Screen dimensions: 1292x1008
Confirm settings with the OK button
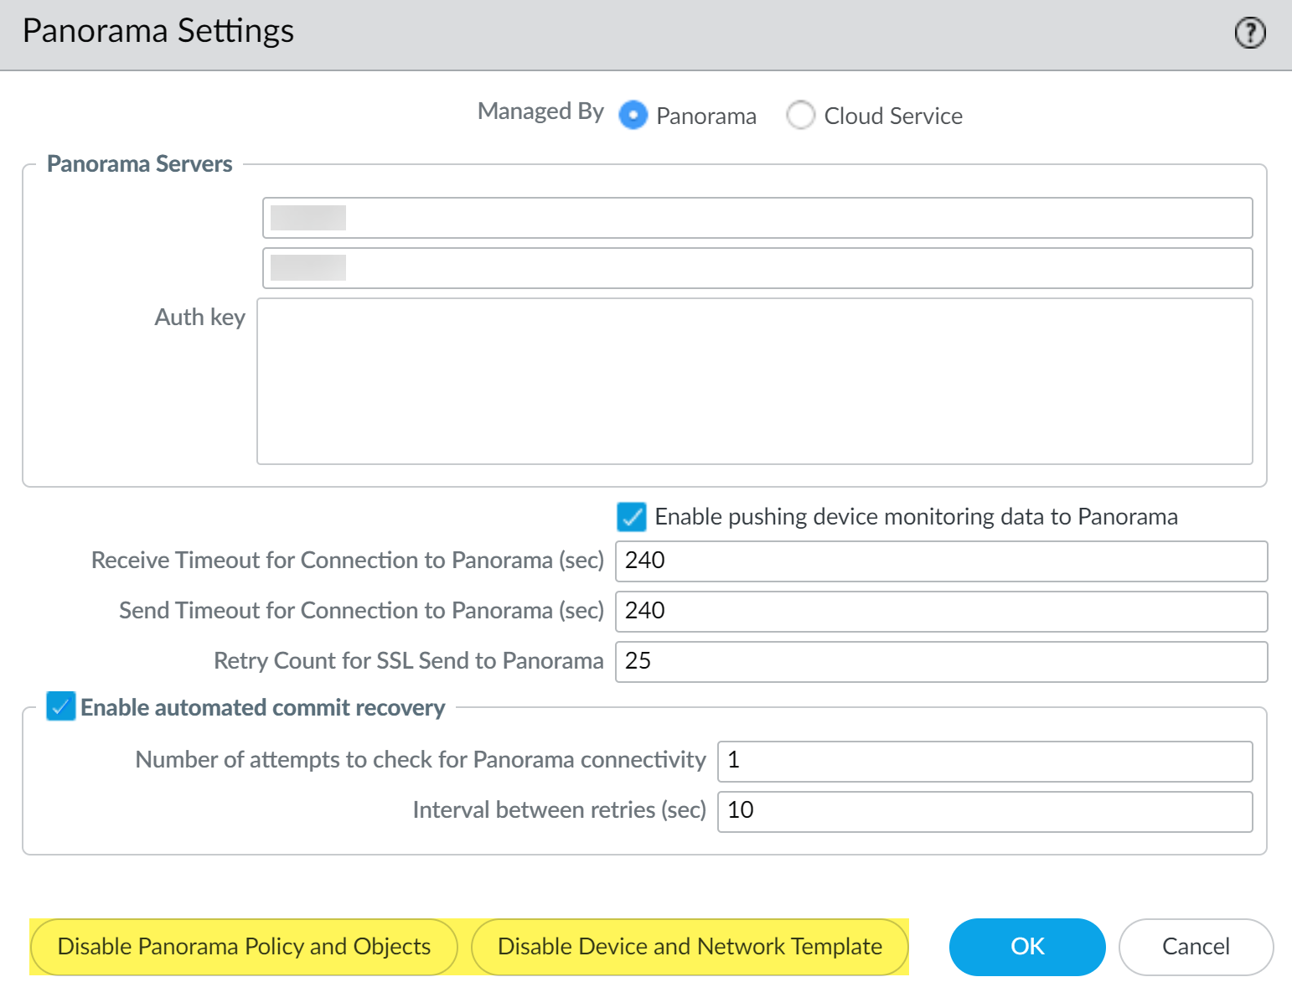coord(1026,947)
